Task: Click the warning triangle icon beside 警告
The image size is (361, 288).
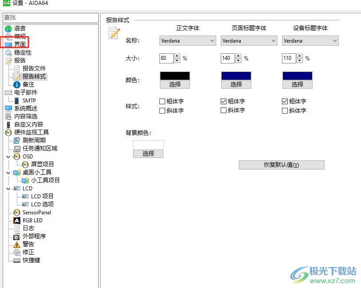Action: coord(17,245)
